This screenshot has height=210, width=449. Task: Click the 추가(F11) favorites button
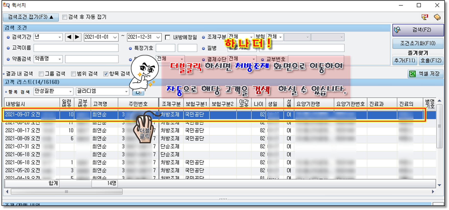(405, 61)
